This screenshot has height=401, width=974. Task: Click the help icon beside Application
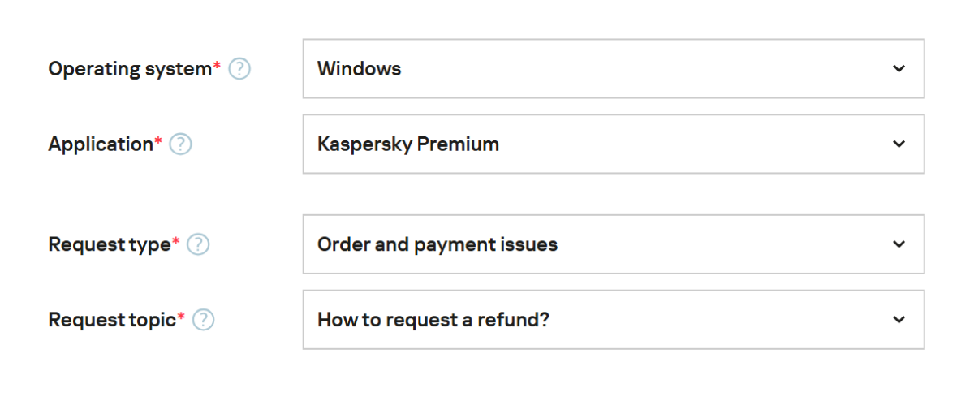click(x=180, y=144)
